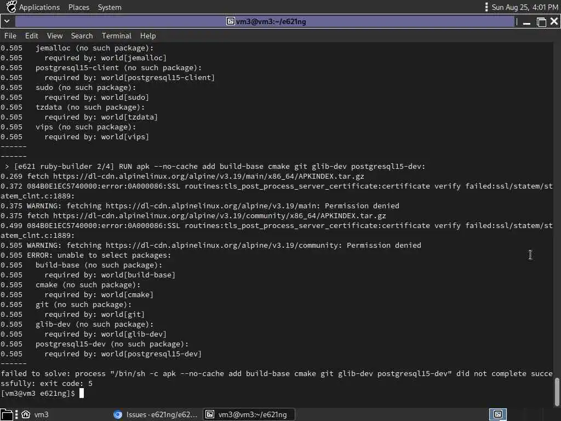Switch to the Issues e621ng browser window
Viewport: 561px width, 421px height.
point(155,414)
